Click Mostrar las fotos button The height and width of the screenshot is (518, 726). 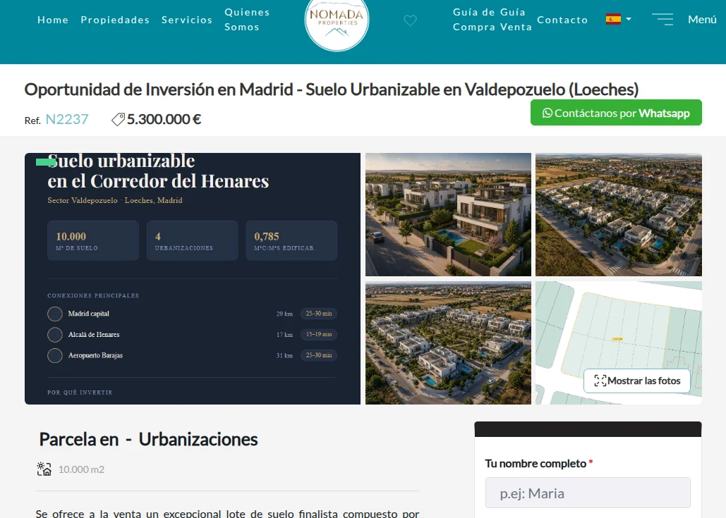click(x=637, y=381)
